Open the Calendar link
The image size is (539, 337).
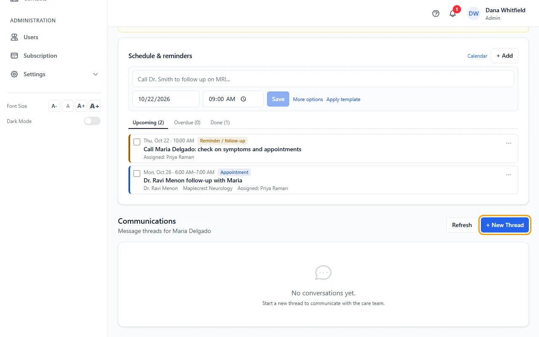tap(478, 56)
